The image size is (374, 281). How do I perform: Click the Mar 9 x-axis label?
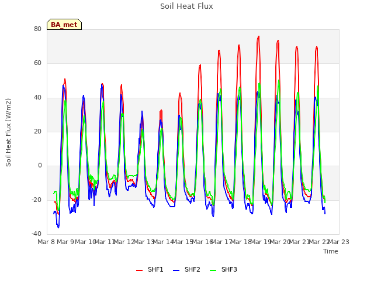[65, 242]
